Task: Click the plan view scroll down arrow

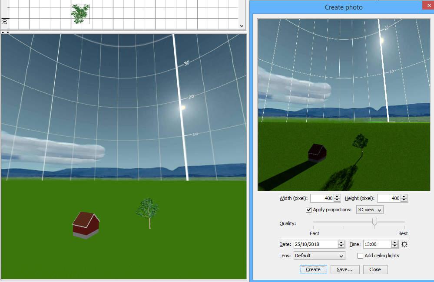Action: click(x=242, y=26)
